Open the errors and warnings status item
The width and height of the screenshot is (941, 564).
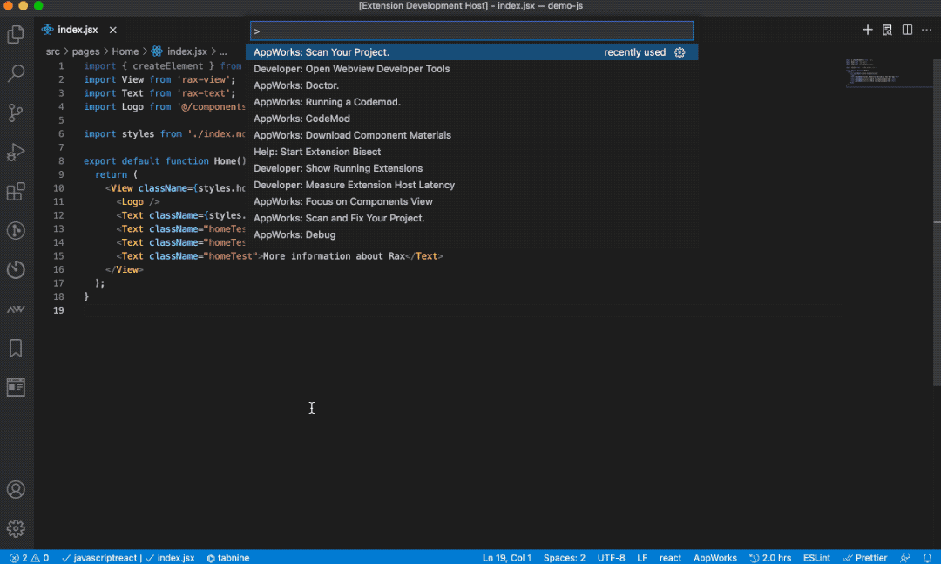(x=29, y=558)
